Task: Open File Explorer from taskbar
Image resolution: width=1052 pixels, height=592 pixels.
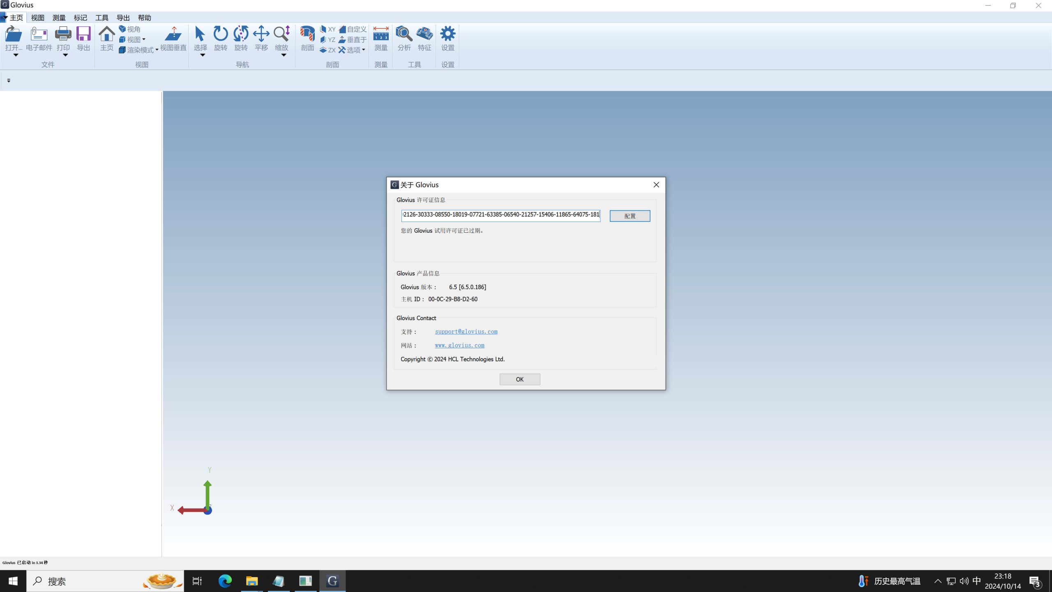Action: pos(251,581)
